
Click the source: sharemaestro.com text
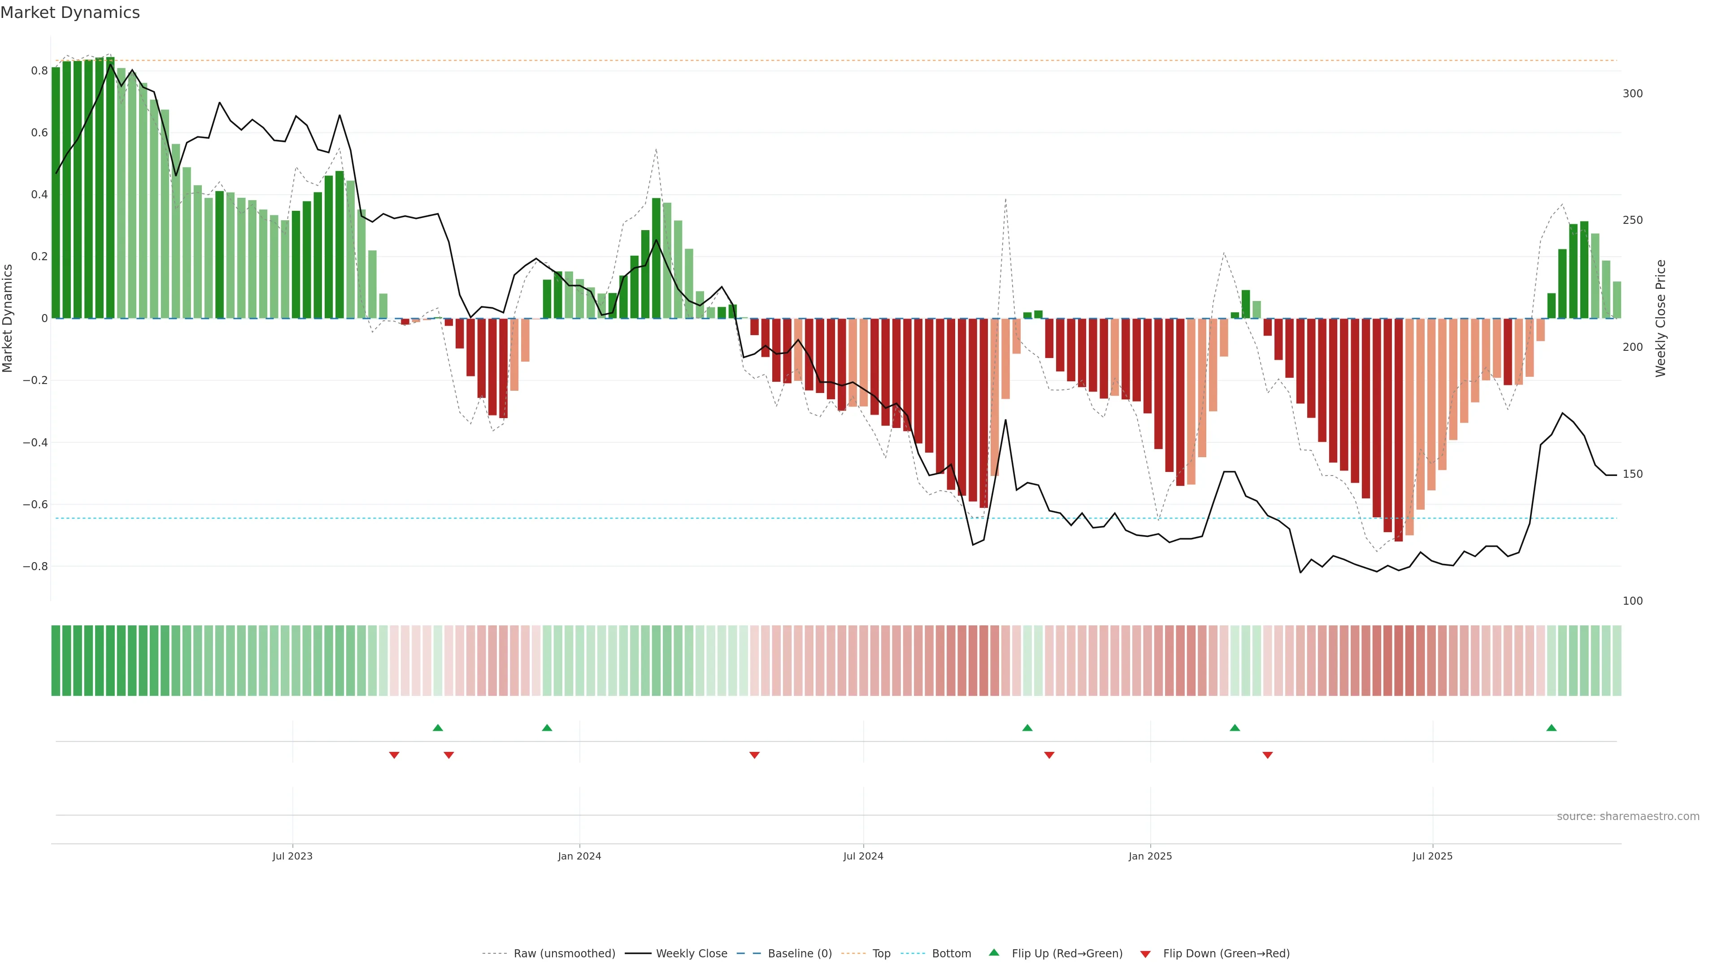tap(1628, 816)
